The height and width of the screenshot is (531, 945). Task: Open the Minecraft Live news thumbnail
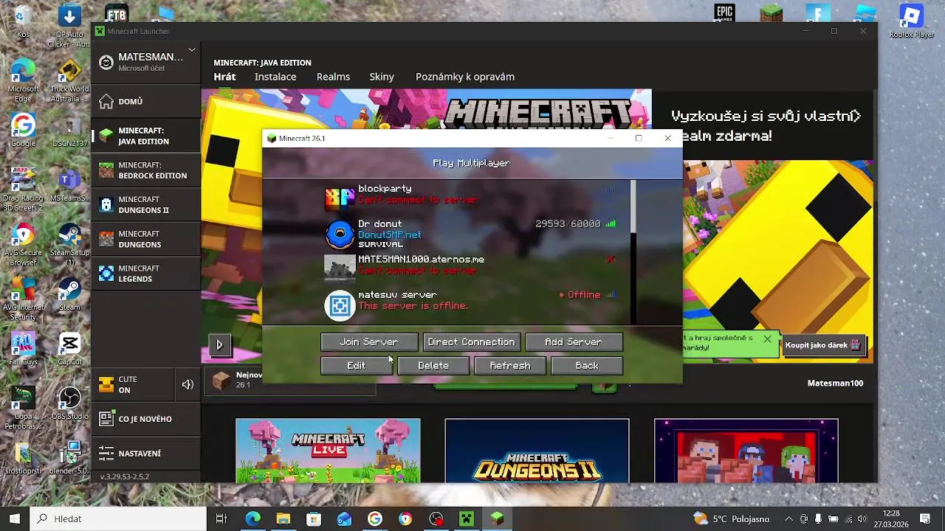pyautogui.click(x=328, y=451)
